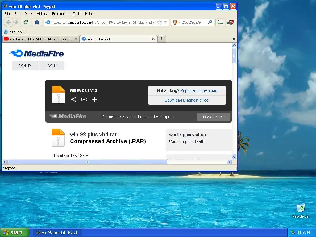This screenshot has width=316, height=237.
Task: Open the History menu
Action: pos(42,14)
